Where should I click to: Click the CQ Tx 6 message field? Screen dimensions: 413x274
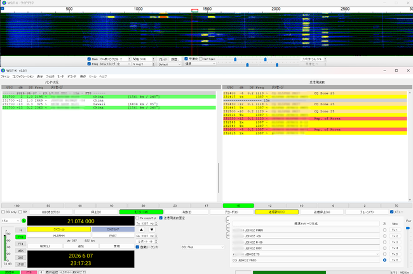point(306,260)
